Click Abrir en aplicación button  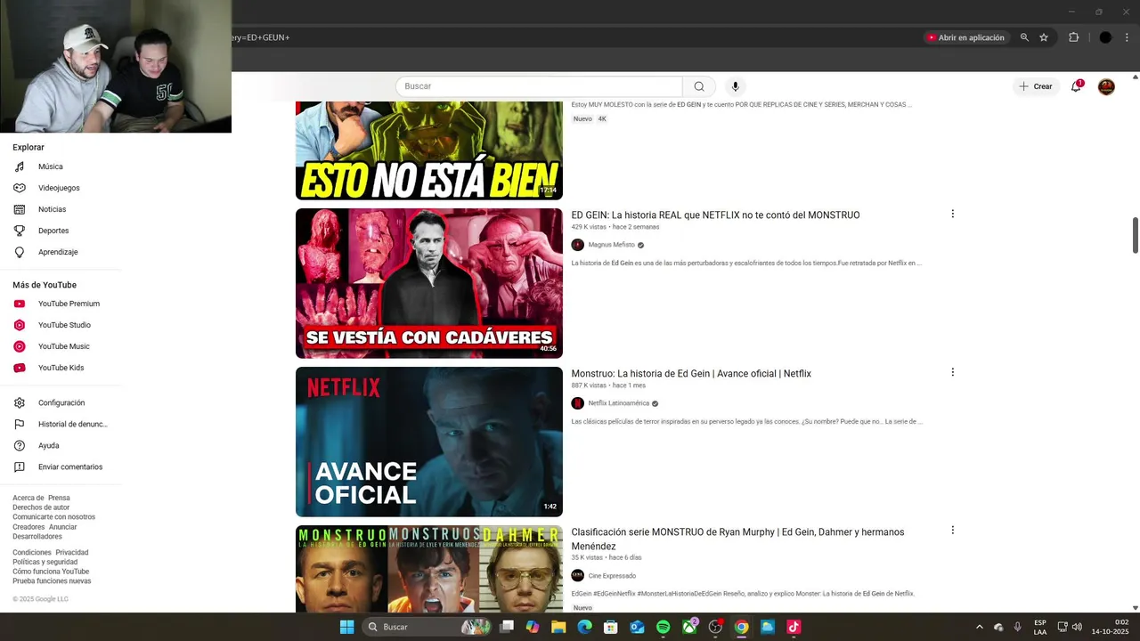click(965, 37)
